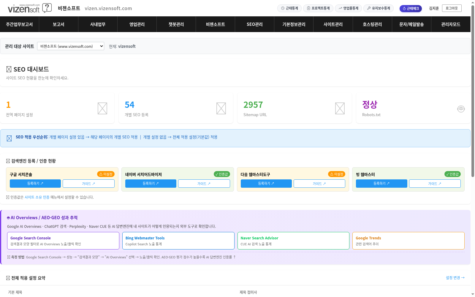
Task: Follow the 사이트 소유 인증 link
Action: pyautogui.click(x=37, y=197)
